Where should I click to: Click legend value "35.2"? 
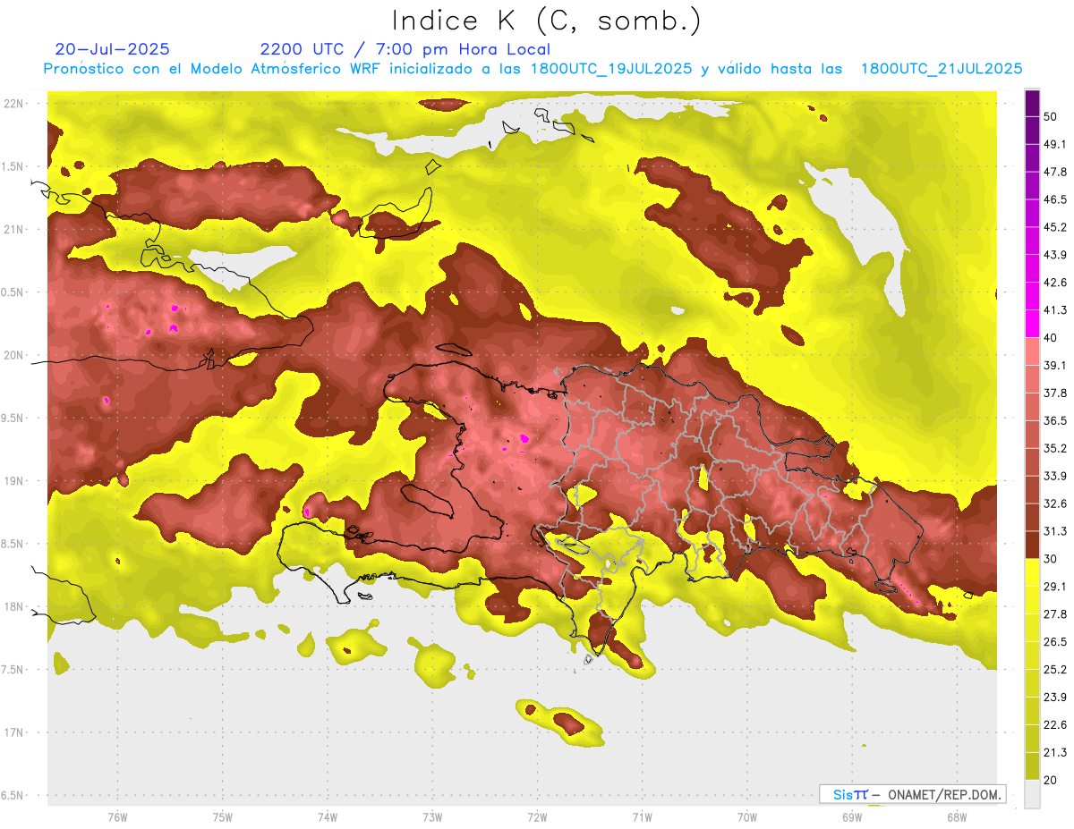pos(1054,448)
